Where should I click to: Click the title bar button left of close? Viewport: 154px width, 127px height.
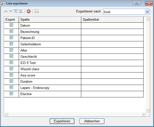click(137, 3)
